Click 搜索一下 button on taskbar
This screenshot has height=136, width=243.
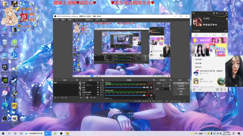pyautogui.click(x=48, y=133)
